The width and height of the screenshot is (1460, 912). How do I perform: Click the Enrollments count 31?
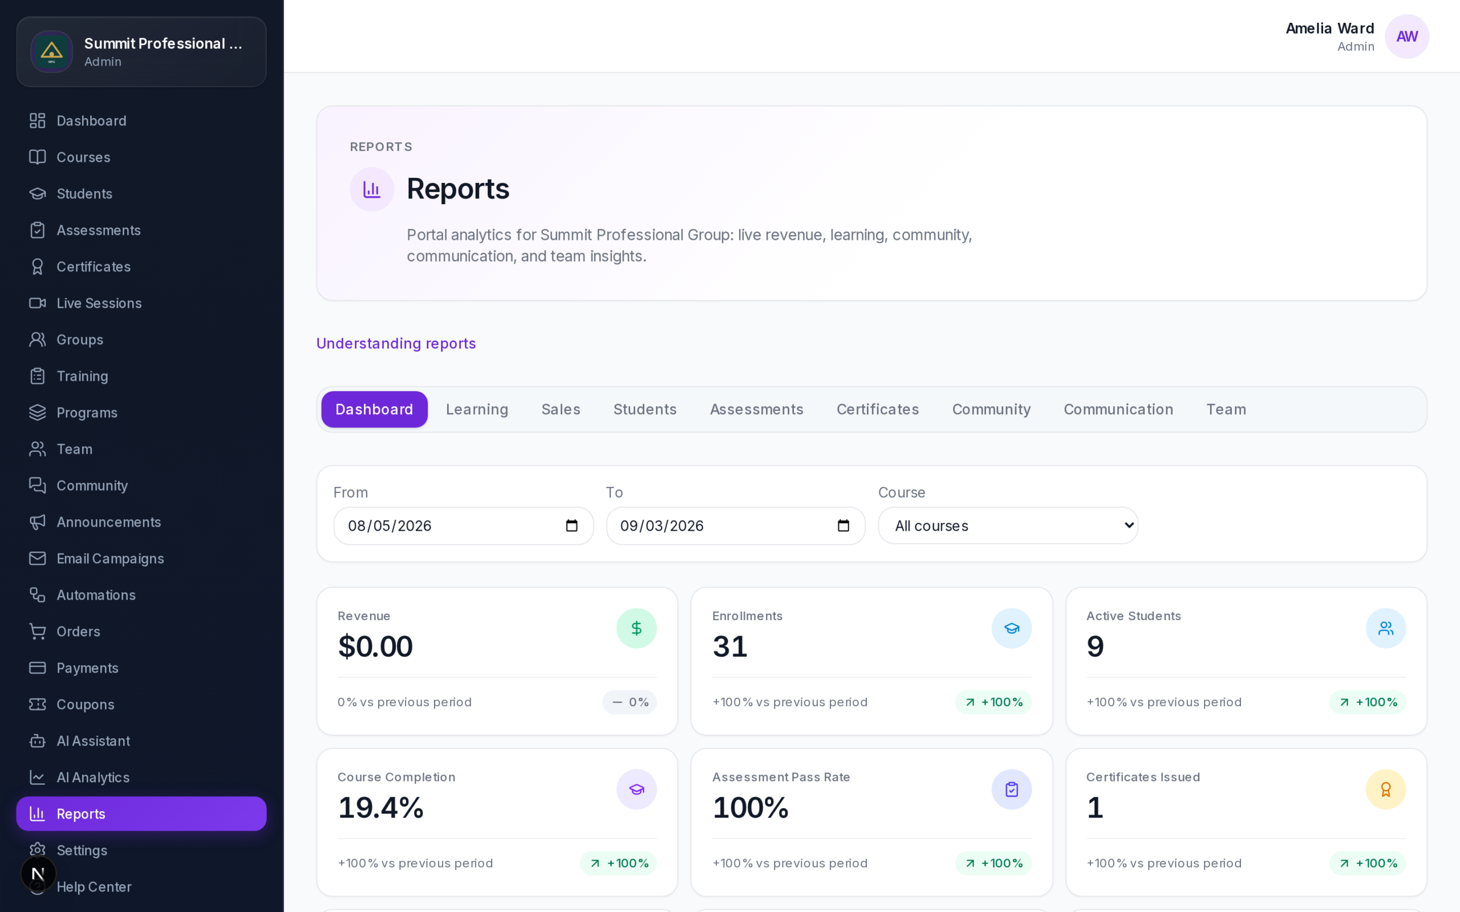tap(730, 646)
